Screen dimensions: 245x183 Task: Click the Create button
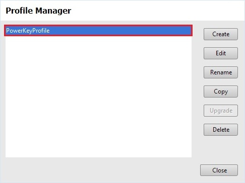pos(221,34)
